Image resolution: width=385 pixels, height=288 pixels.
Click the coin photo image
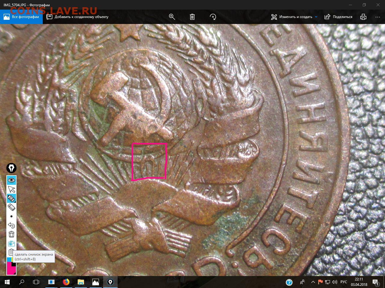point(192,150)
